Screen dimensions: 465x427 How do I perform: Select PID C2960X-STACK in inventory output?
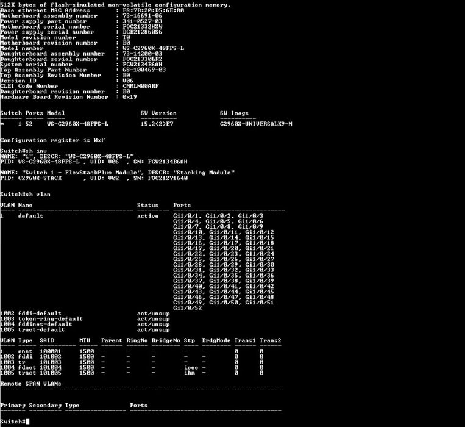[40, 178]
